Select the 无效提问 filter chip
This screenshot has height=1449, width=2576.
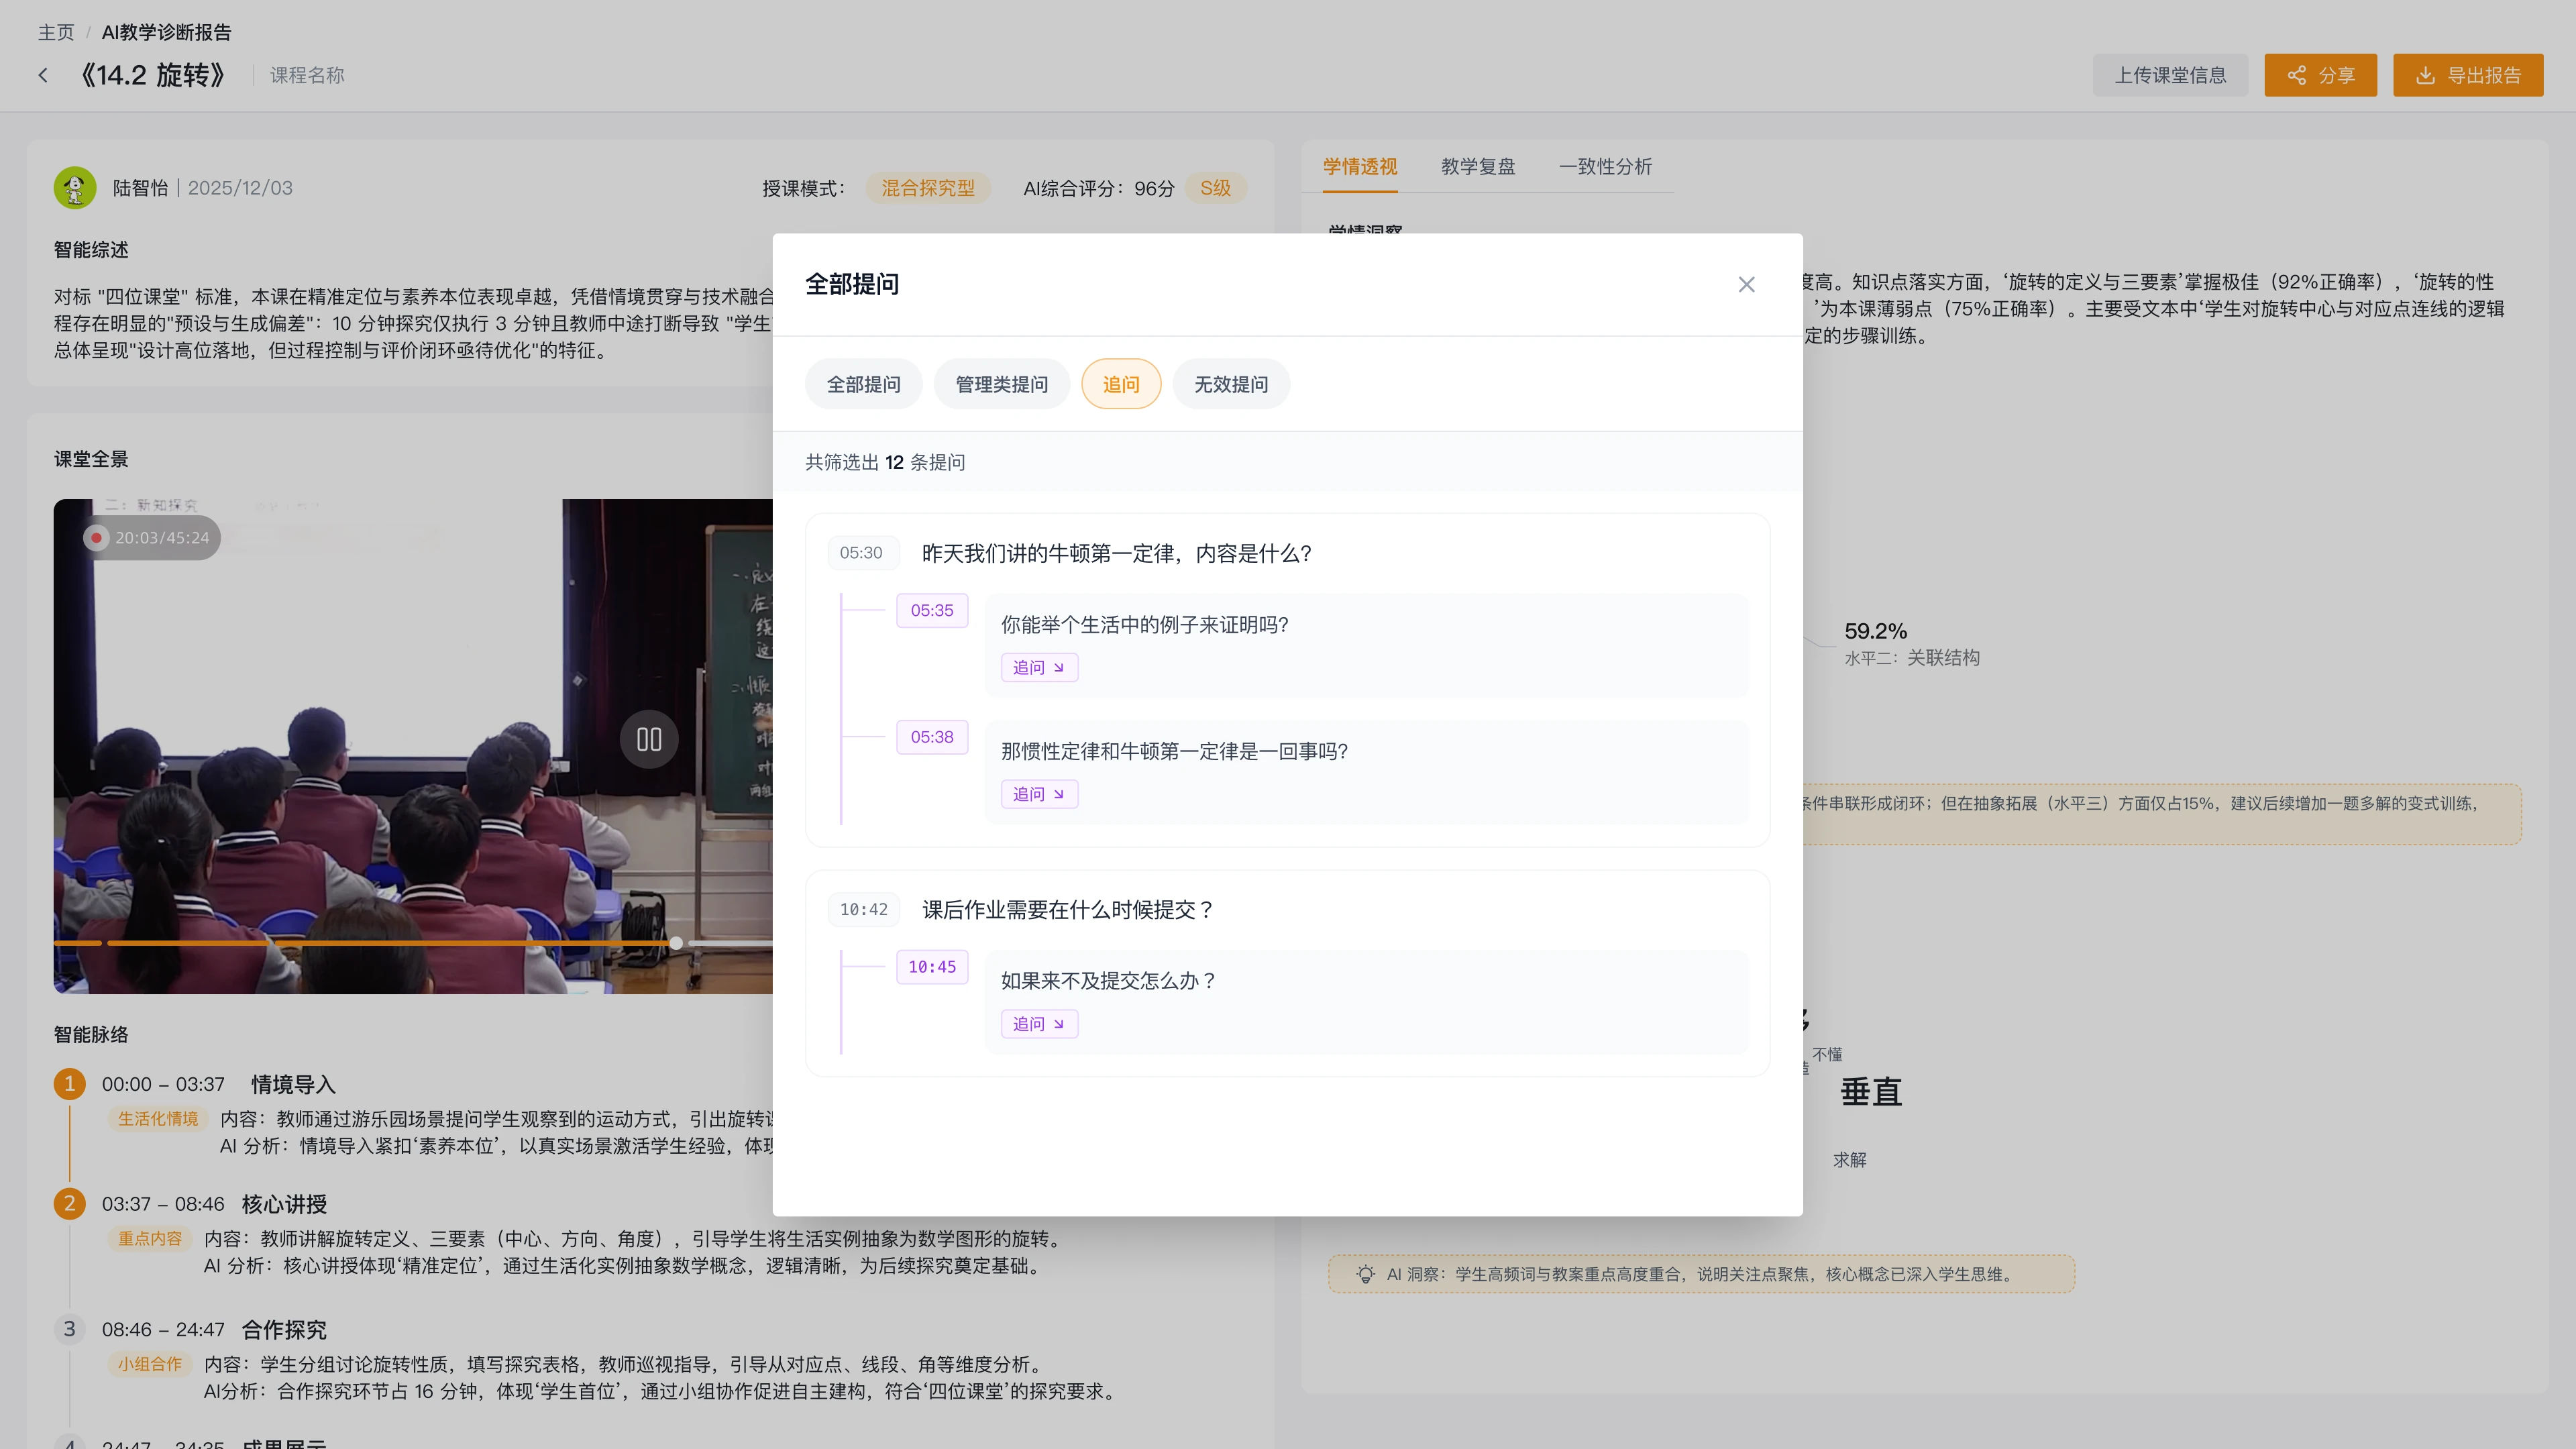(1231, 384)
